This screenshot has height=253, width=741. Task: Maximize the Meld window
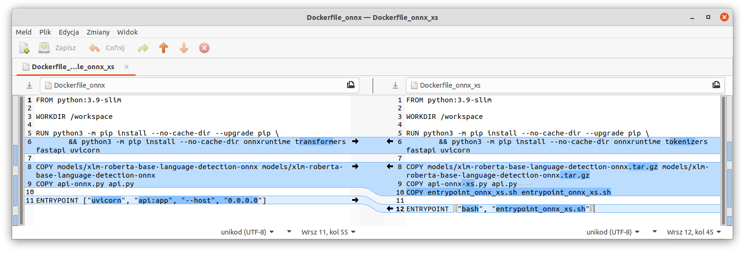(x=708, y=18)
